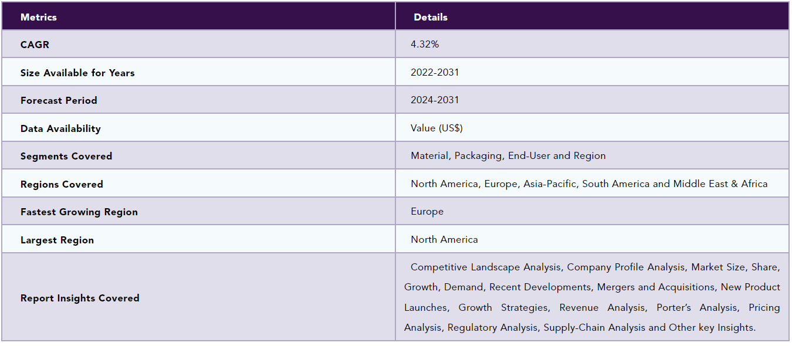
Task: Select the Details column header
Action: click(x=431, y=17)
